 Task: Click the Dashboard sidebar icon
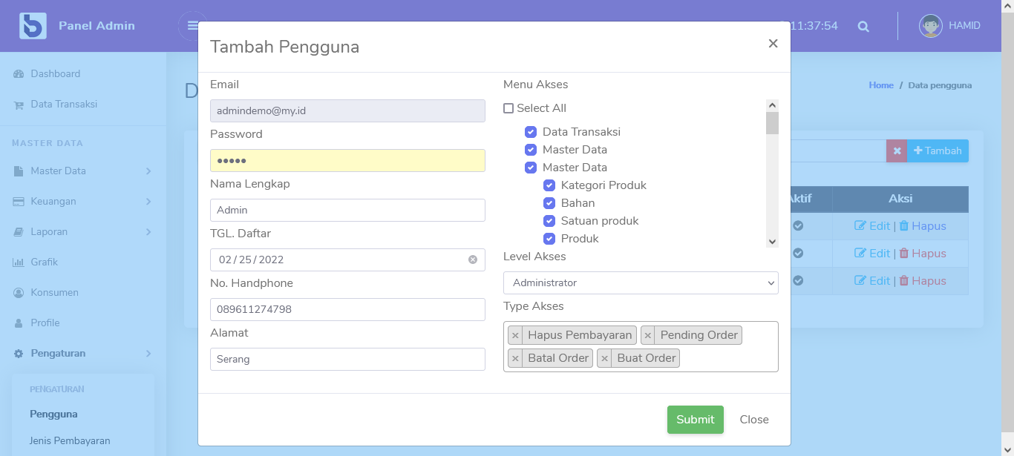tap(19, 74)
